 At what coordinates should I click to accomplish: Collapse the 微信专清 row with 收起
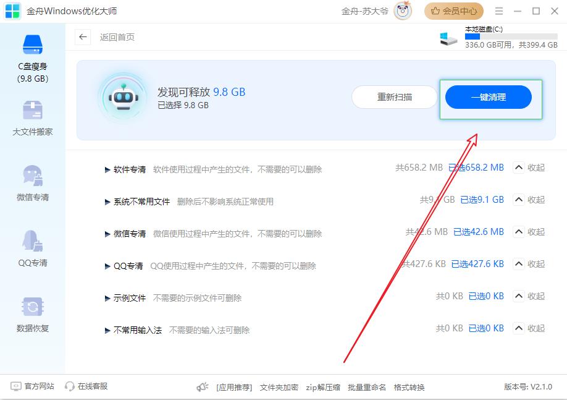529,232
